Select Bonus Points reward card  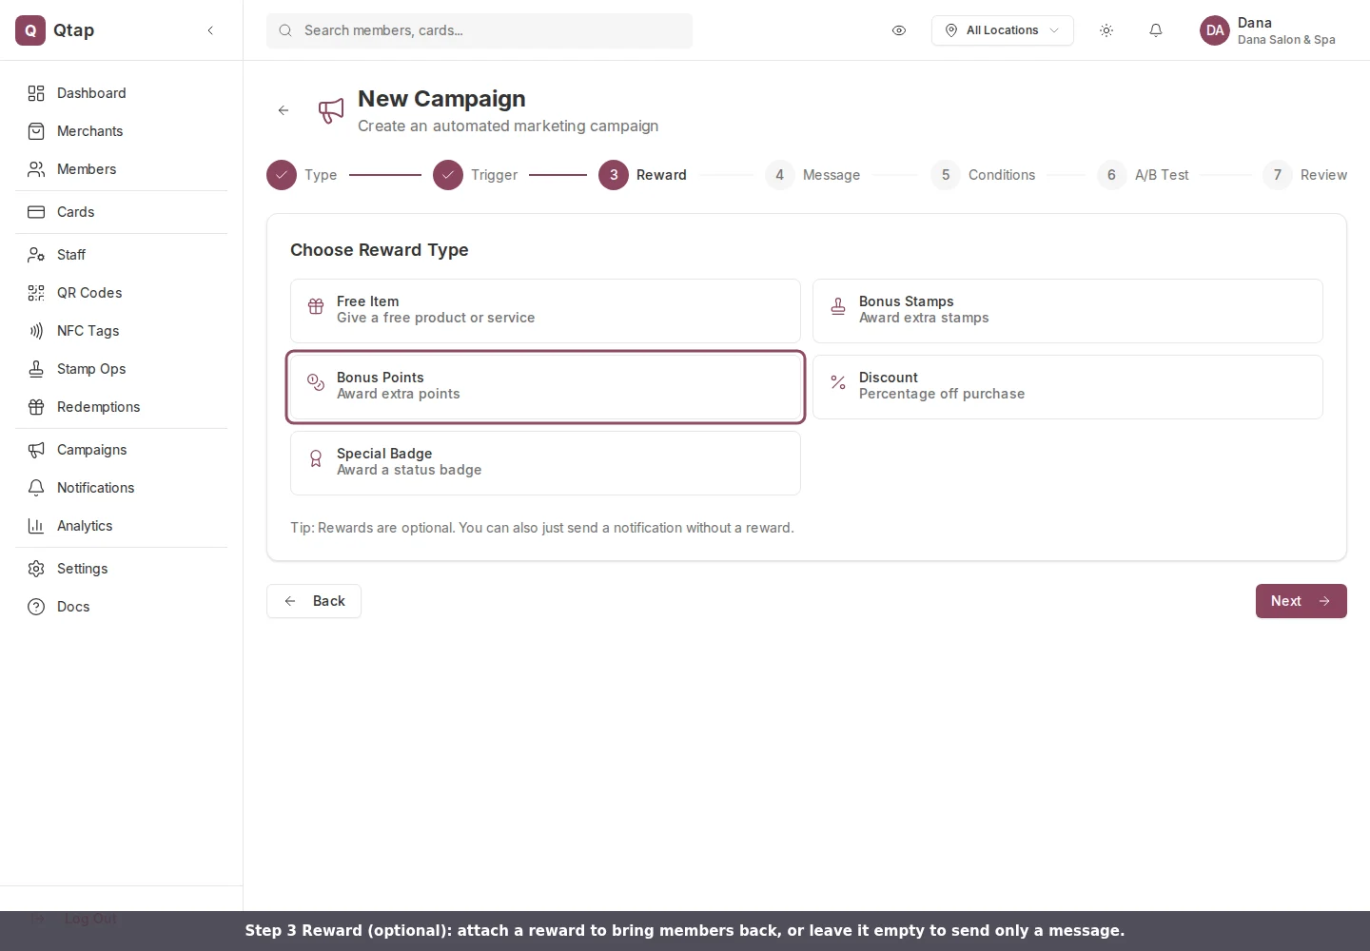point(545,387)
